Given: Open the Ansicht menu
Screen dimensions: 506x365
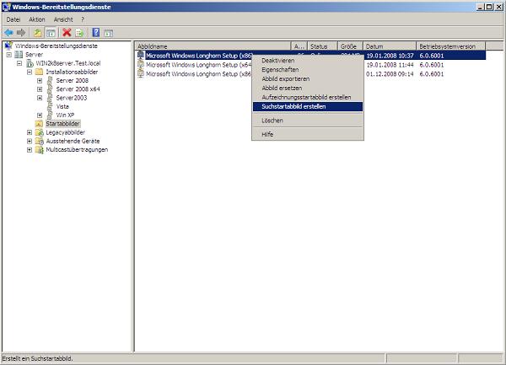Looking at the screenshot, I should point(63,19).
